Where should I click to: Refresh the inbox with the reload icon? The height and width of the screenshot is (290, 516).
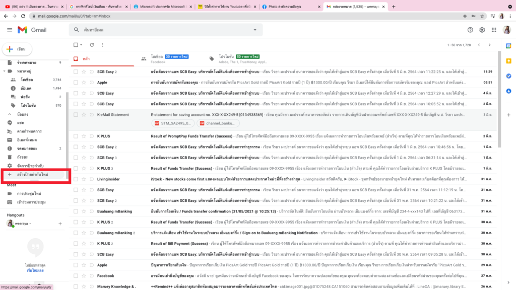click(92, 45)
